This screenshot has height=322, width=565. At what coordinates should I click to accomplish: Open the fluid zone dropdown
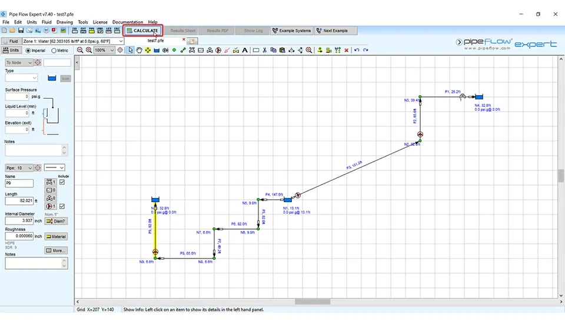121,42
